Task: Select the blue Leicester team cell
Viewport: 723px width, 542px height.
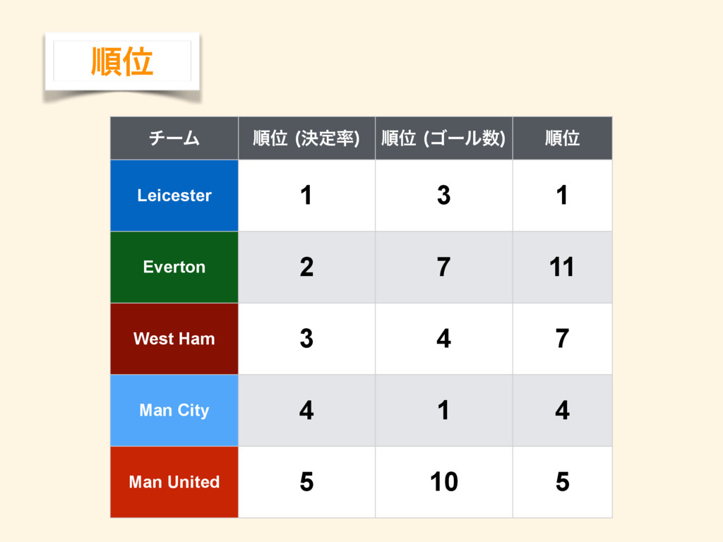Action: click(x=174, y=195)
